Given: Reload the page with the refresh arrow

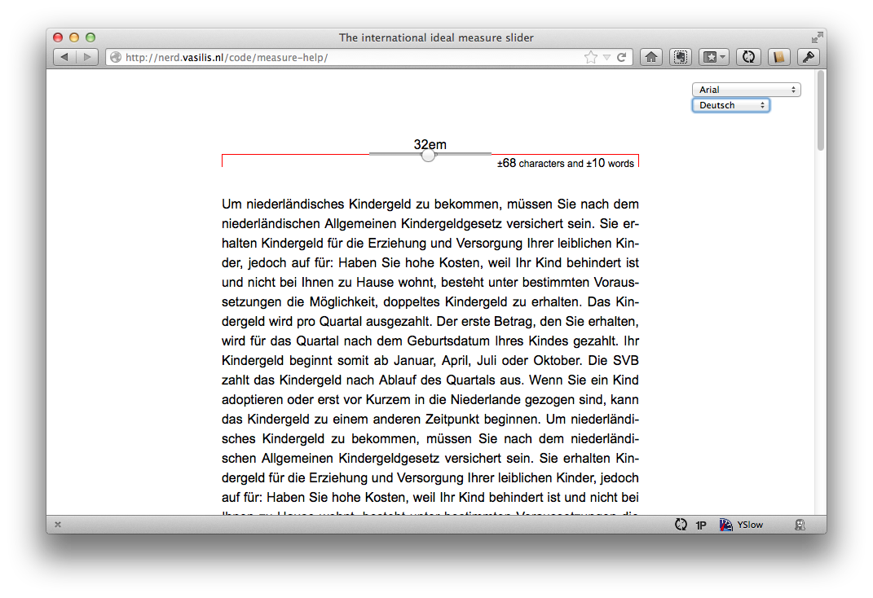Looking at the screenshot, I should [622, 57].
